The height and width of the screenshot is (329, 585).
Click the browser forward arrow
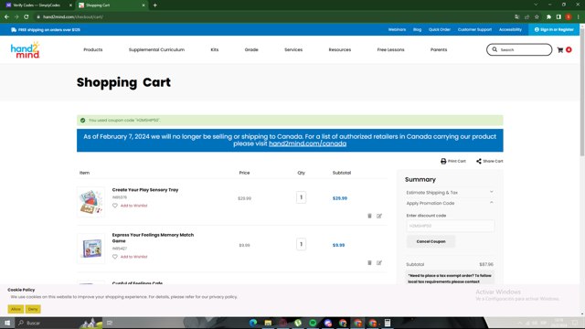point(16,16)
